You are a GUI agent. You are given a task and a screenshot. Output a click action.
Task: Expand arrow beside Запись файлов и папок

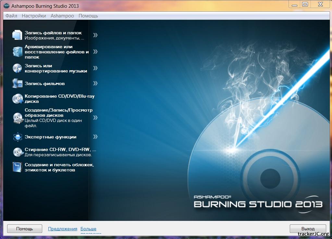click(x=95, y=35)
